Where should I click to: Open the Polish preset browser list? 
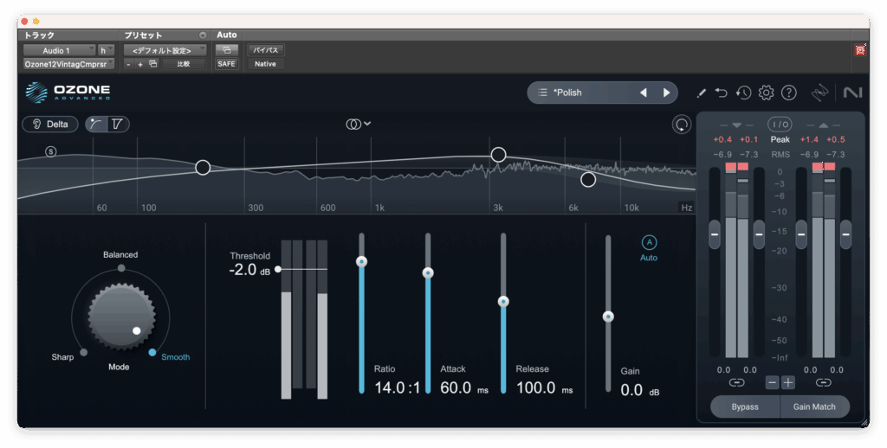543,93
